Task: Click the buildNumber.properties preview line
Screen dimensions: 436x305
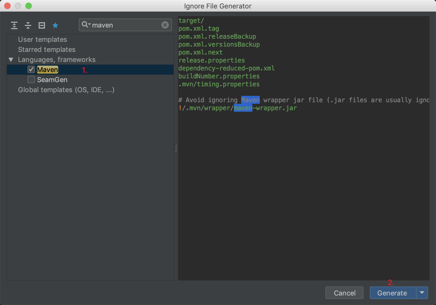Action: coord(219,76)
